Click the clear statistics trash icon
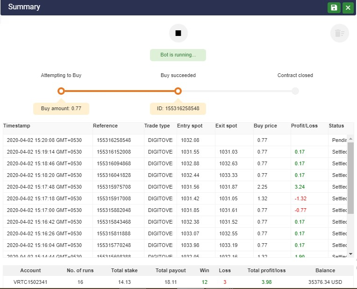The width and height of the screenshot is (357, 289). pos(339,33)
